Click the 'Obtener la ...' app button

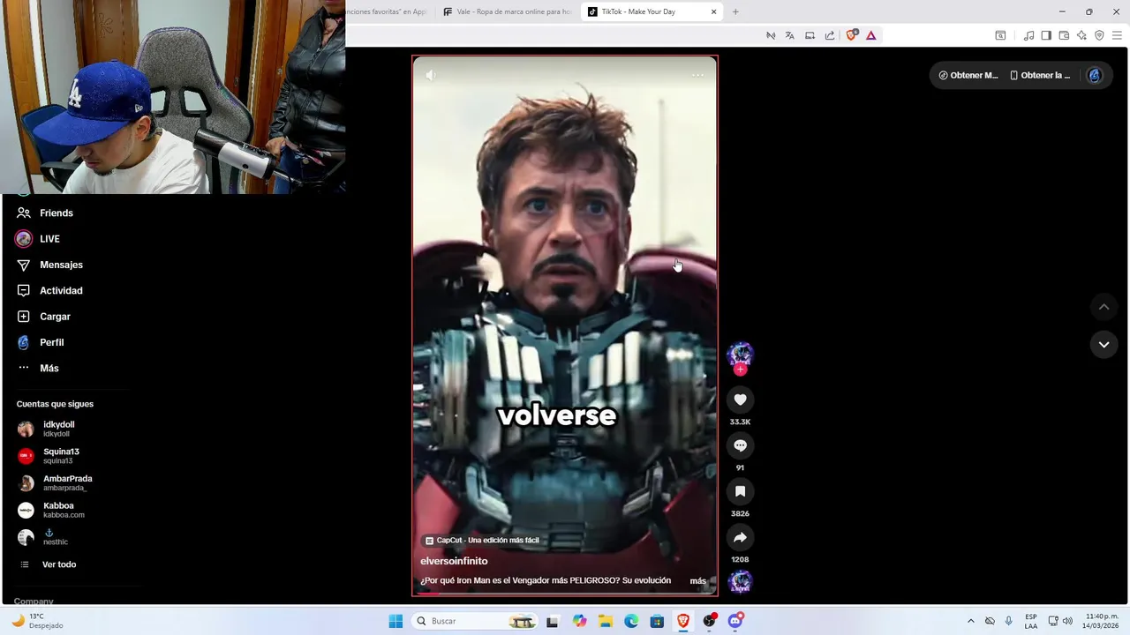1040,75
